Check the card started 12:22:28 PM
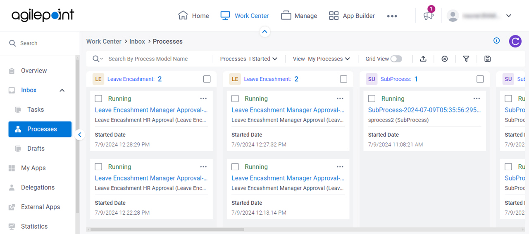The width and height of the screenshot is (529, 234). [98, 166]
